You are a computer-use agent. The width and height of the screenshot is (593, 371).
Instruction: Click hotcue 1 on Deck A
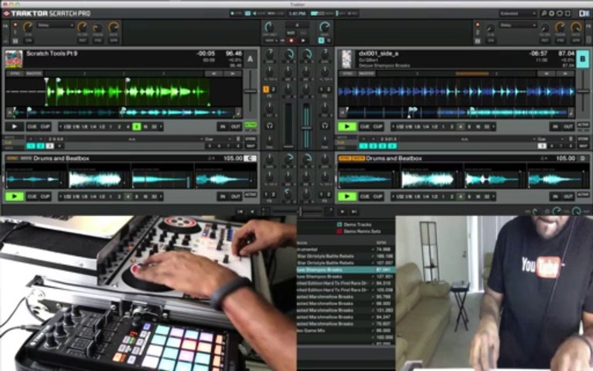31,146
